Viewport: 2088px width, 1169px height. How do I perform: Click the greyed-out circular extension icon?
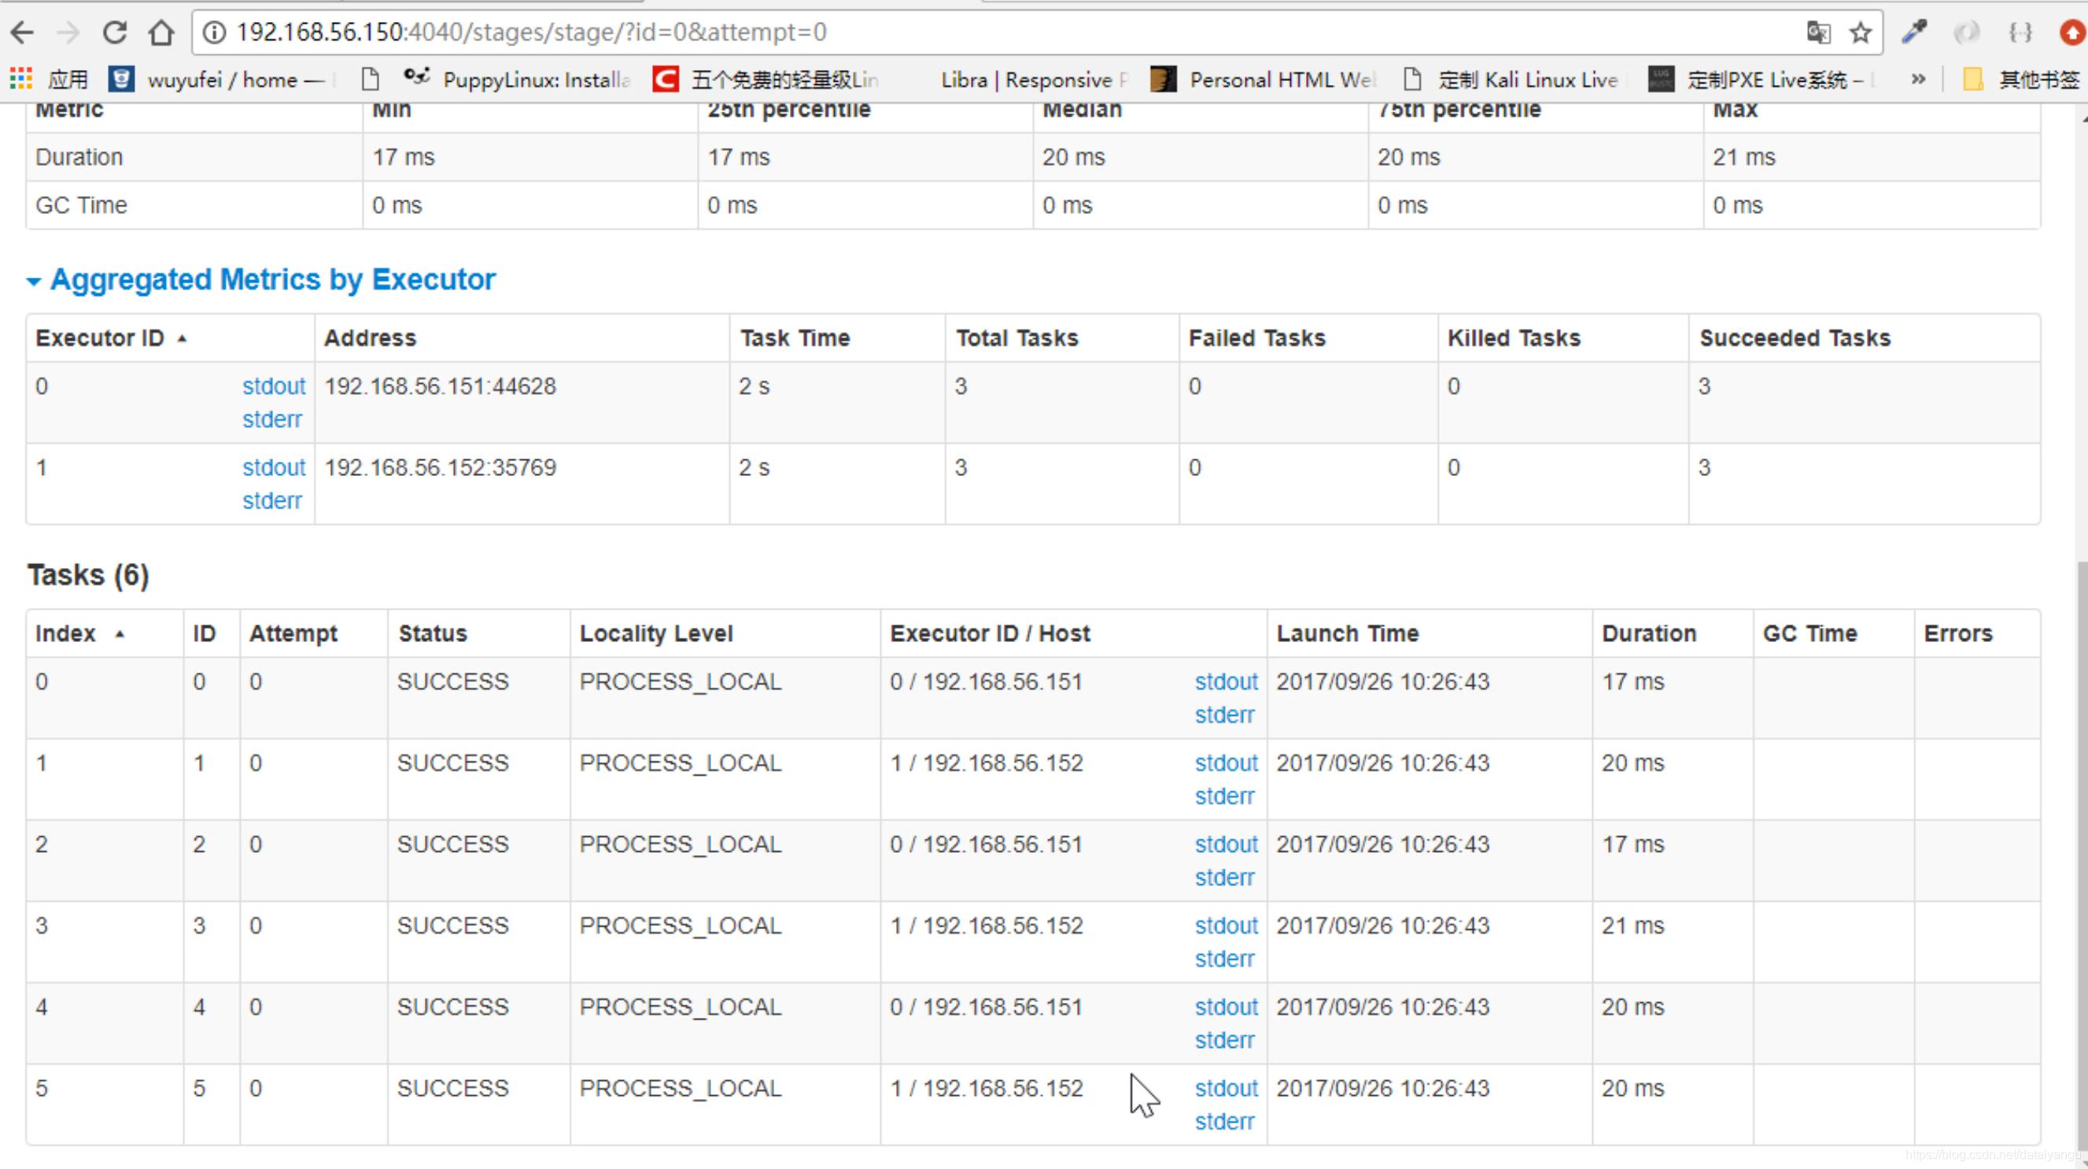[1967, 32]
